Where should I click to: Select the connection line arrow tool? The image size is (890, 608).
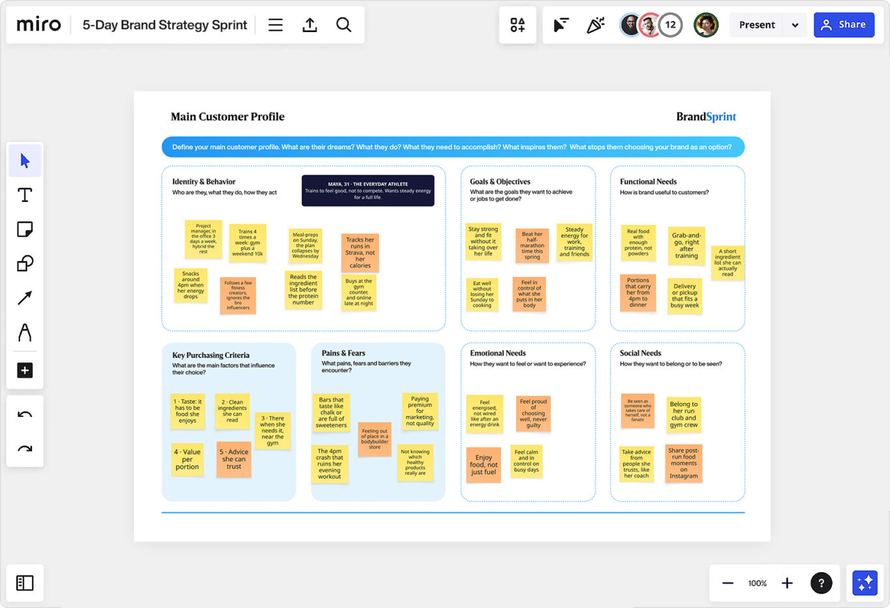[25, 298]
